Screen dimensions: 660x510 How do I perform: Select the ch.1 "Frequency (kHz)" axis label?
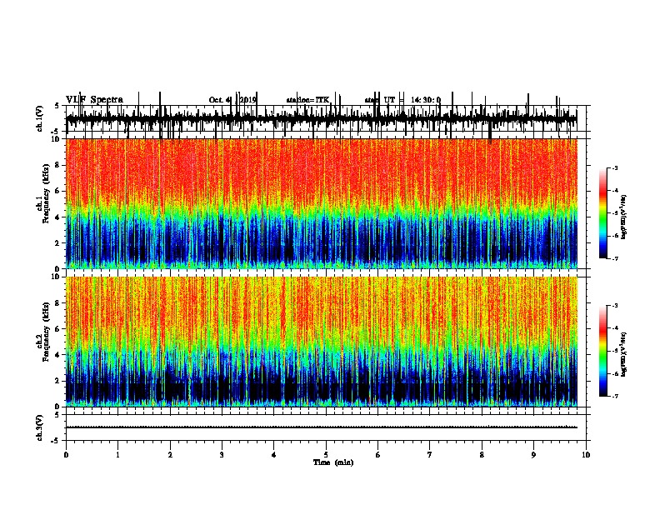coord(46,194)
